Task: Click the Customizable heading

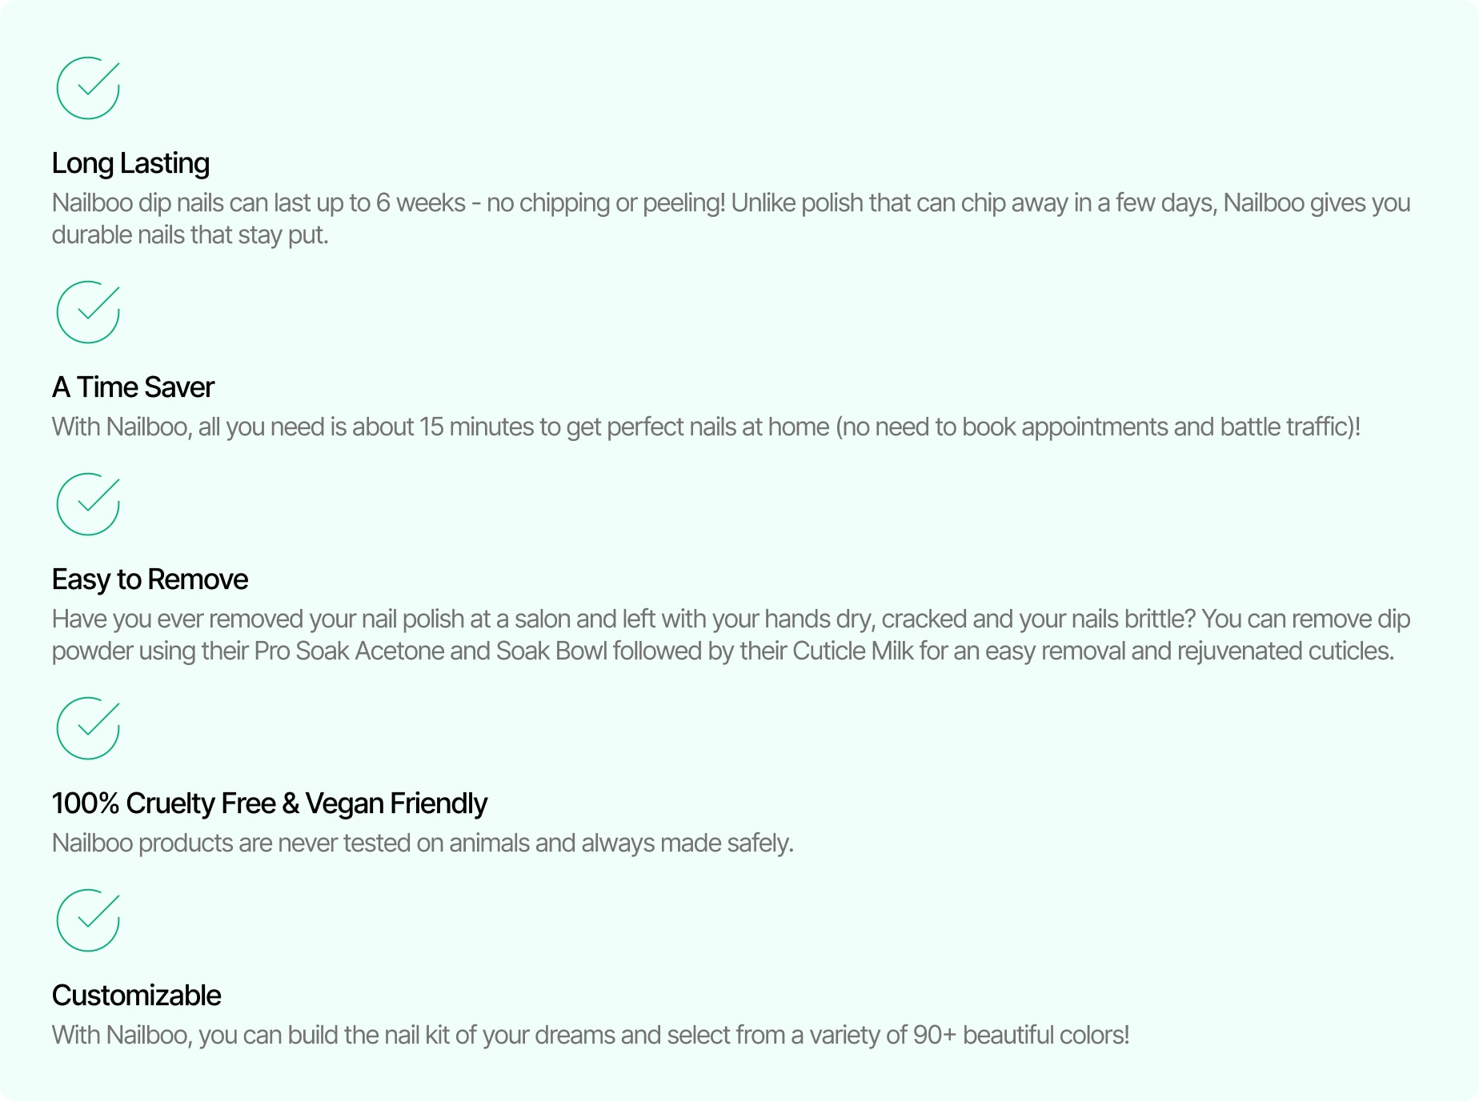Action: (136, 996)
